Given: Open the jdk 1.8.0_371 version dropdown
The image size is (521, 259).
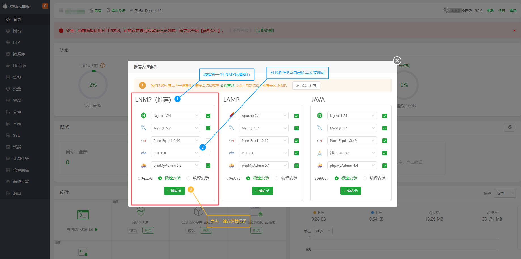Looking at the screenshot, I should [x=352, y=153].
